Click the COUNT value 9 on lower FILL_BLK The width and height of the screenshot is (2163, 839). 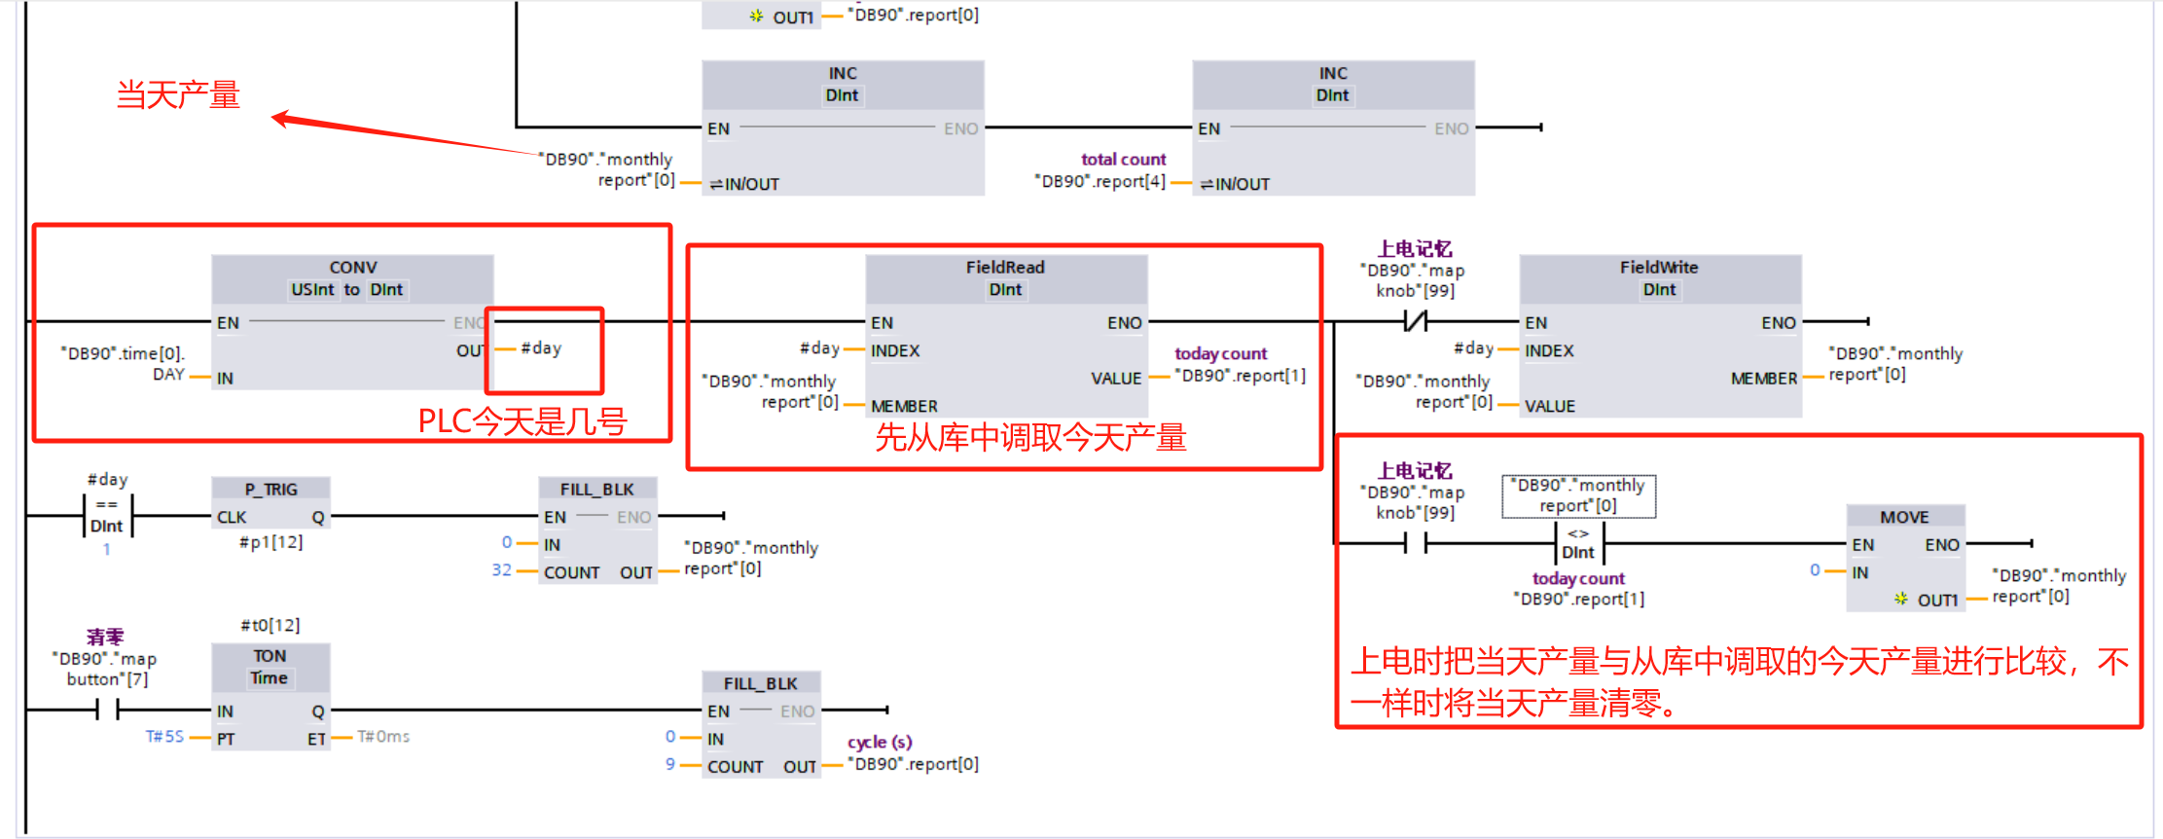pyautogui.click(x=670, y=764)
